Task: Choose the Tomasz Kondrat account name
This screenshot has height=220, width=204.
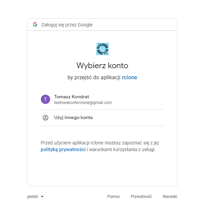Action: point(72,97)
